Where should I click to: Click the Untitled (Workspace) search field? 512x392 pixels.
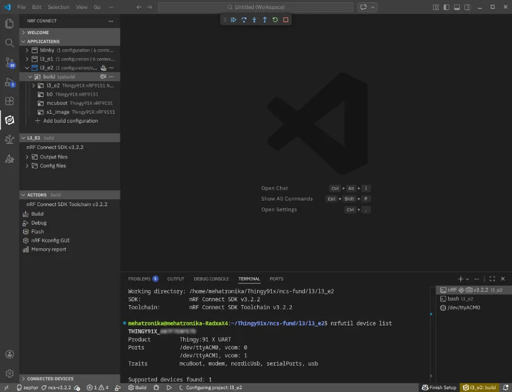tap(255, 7)
